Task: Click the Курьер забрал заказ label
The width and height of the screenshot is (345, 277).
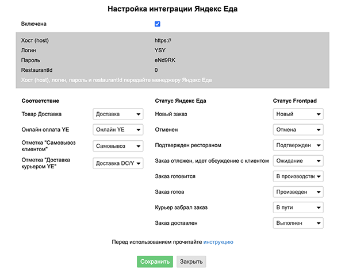Action: tap(181, 207)
